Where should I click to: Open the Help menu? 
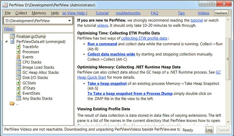coord(55,13)
